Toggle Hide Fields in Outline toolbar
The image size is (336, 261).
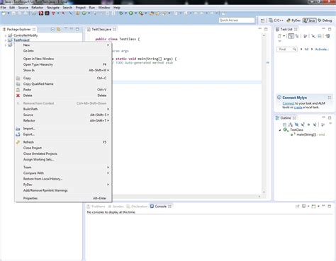pos(296,124)
